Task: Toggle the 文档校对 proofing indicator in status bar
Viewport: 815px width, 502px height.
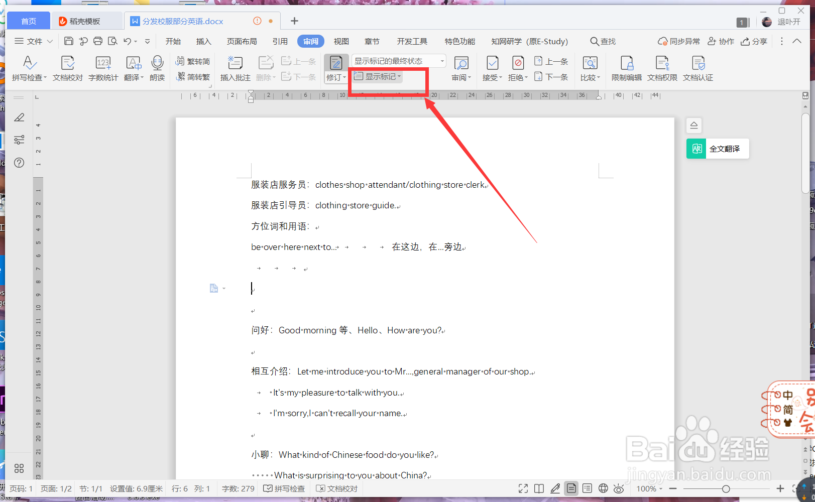Action: [336, 488]
